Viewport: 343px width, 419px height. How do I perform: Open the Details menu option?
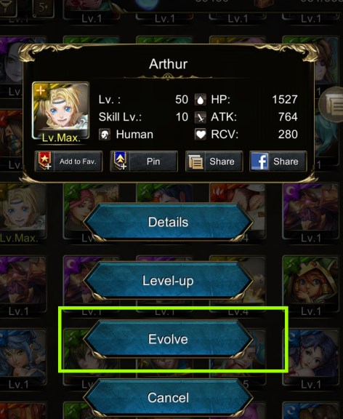point(168,222)
